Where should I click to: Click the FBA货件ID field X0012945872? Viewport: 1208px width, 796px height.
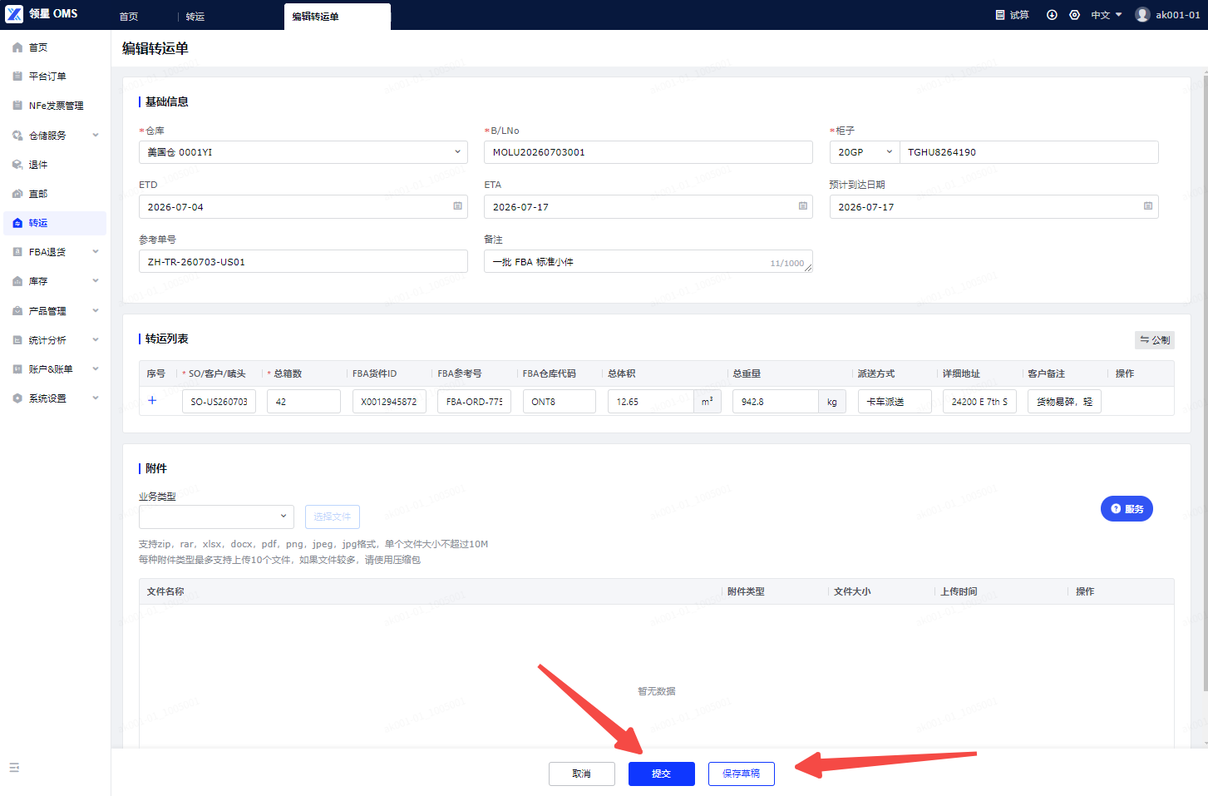[389, 402]
